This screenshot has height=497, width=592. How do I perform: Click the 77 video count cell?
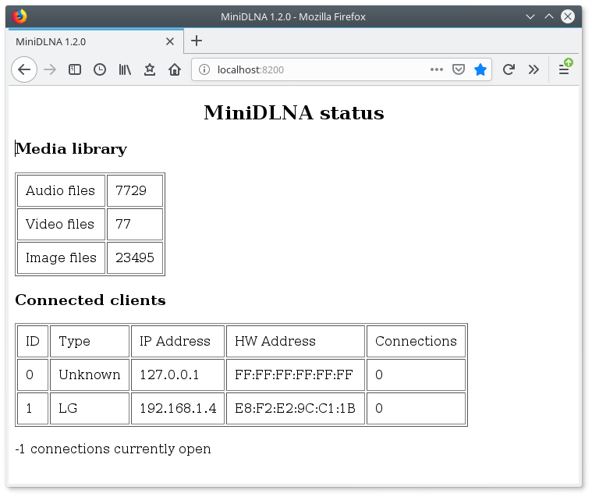135,225
